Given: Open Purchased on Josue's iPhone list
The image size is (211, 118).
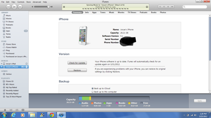Looking at the screenshot, I should 16,57.
